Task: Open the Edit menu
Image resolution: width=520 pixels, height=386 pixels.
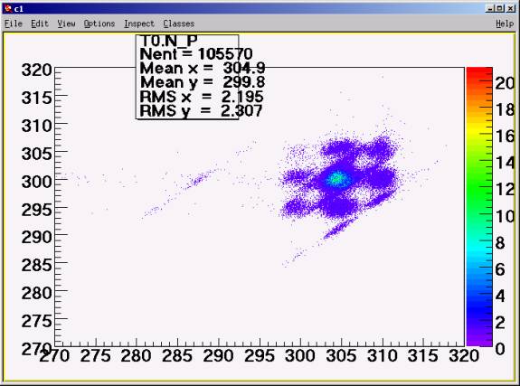Action: pyautogui.click(x=40, y=24)
